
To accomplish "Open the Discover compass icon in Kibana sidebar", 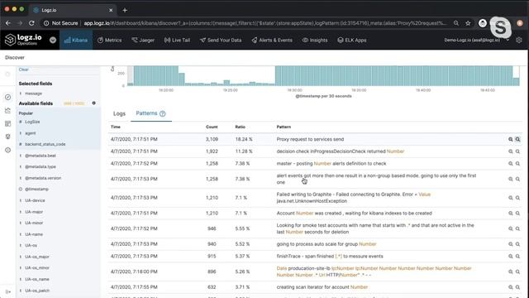I will [x=7, y=98].
